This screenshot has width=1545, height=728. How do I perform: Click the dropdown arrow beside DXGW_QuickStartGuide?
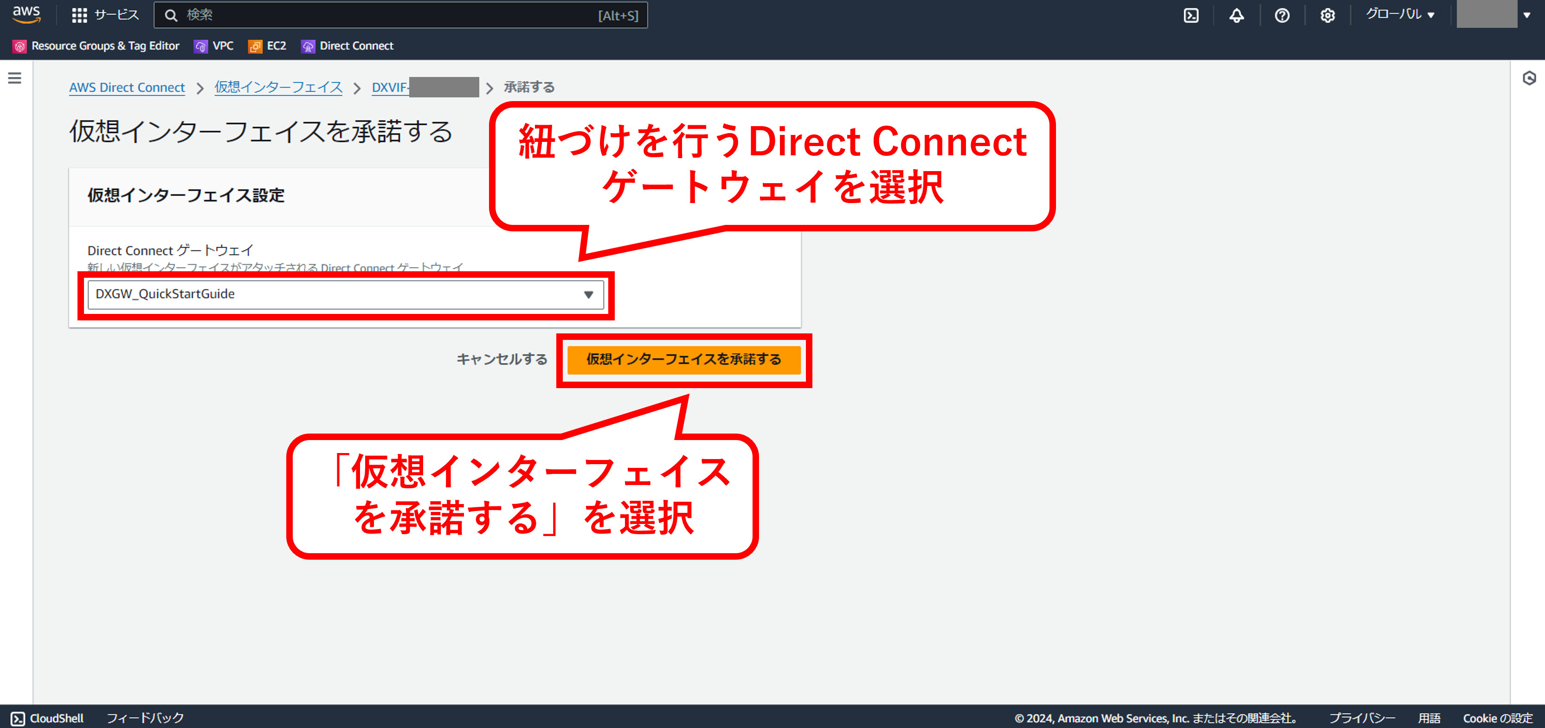click(x=588, y=294)
